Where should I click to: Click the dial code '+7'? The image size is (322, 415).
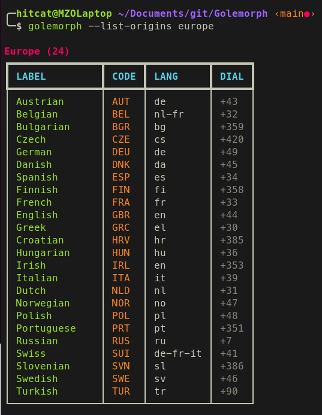click(x=225, y=341)
